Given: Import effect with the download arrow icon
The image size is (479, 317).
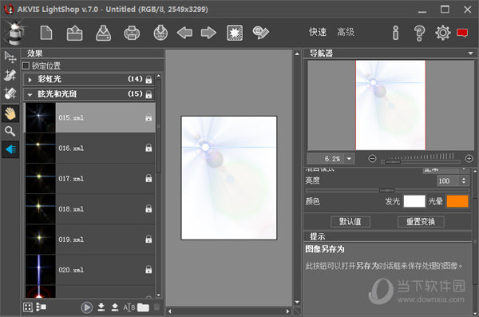Looking at the screenshot, I should pos(101,307).
